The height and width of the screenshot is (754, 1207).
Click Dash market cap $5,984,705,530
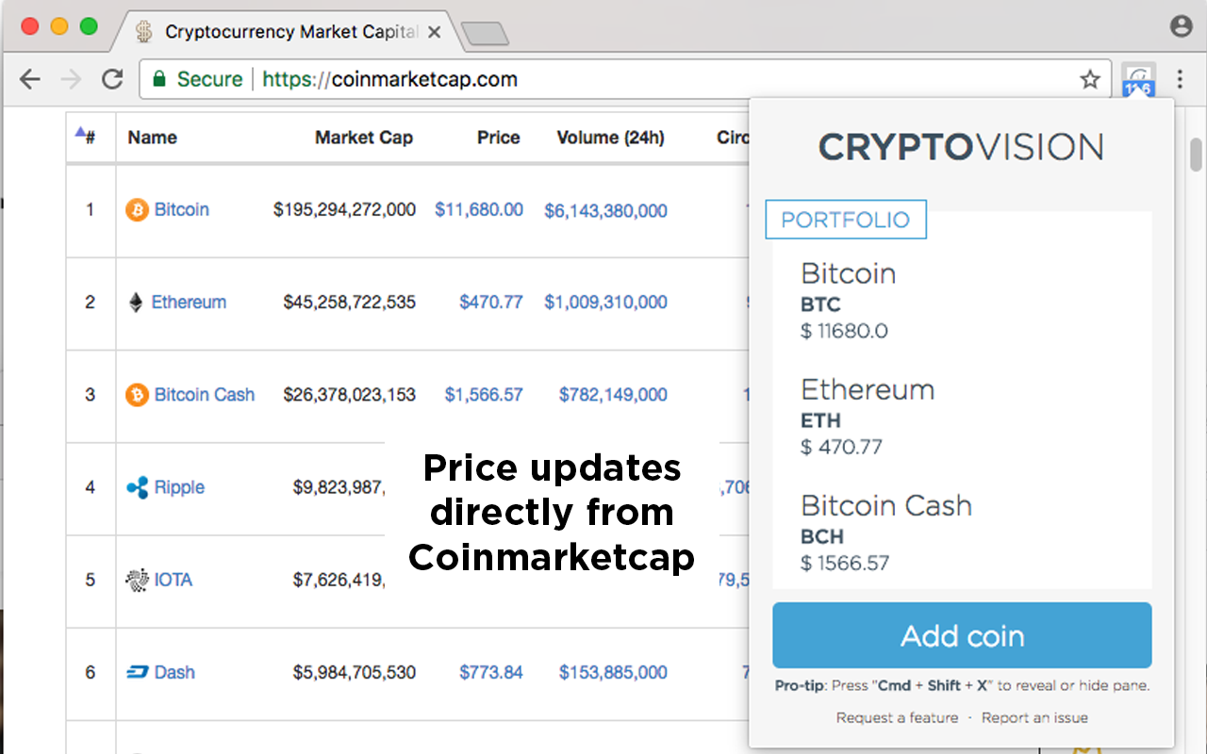tap(355, 672)
